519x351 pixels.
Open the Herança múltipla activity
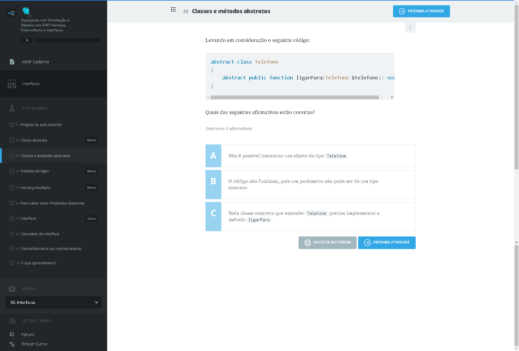[x=36, y=188]
